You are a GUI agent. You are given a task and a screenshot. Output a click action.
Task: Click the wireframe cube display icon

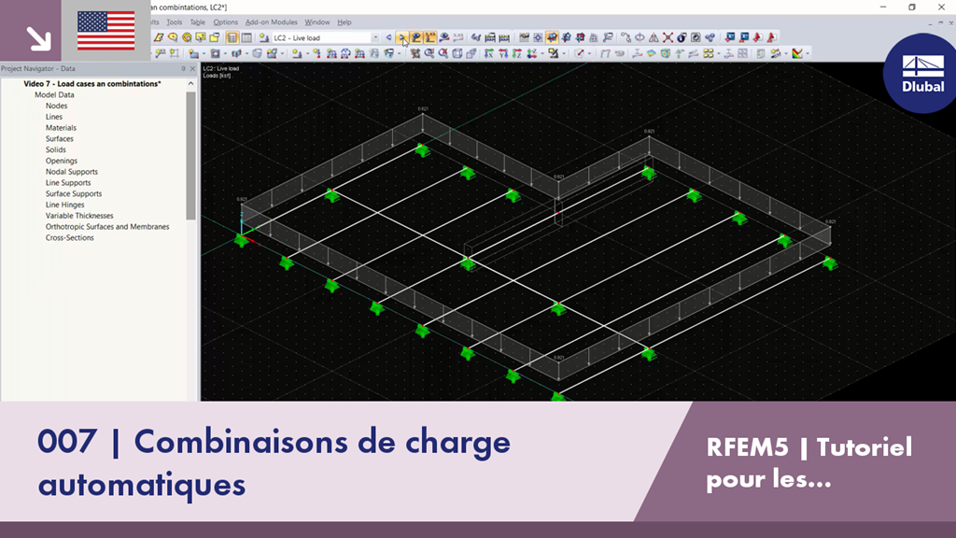(x=457, y=53)
